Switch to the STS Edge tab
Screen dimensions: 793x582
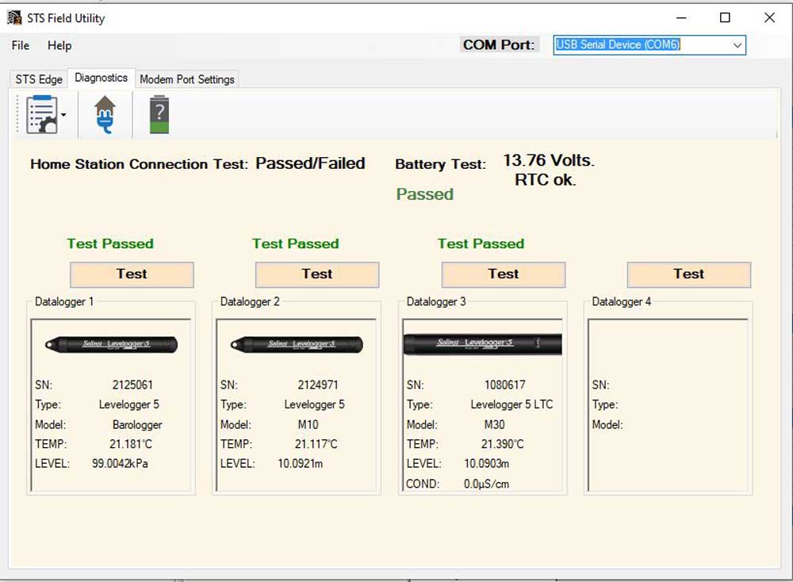pyautogui.click(x=37, y=78)
